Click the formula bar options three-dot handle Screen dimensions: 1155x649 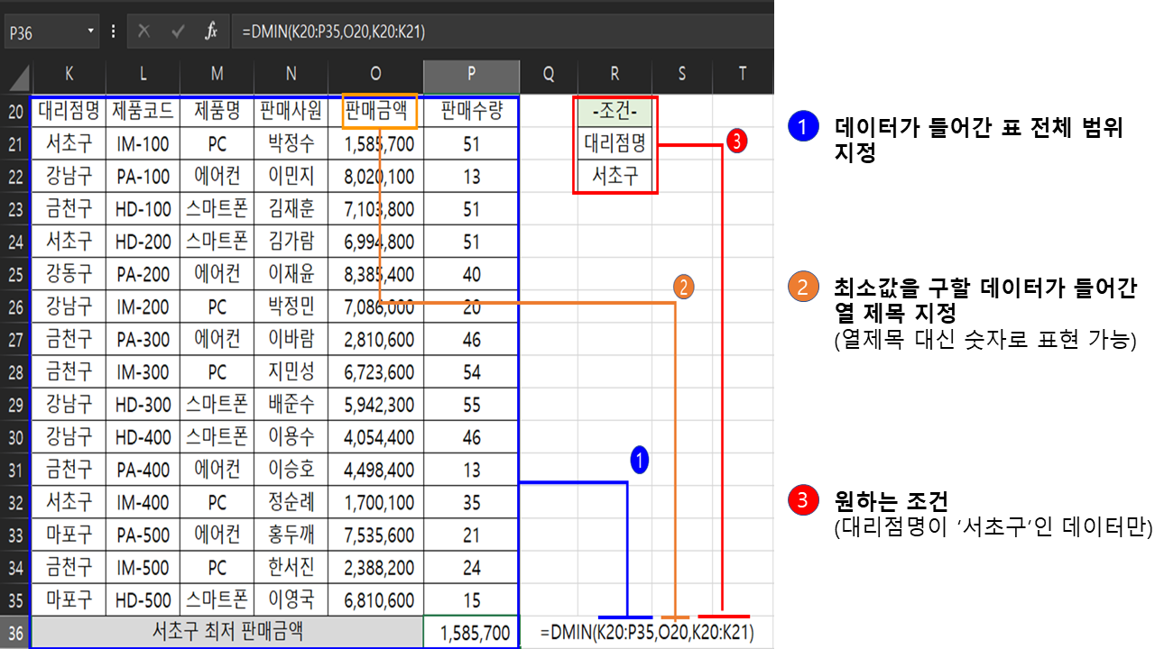click(113, 32)
